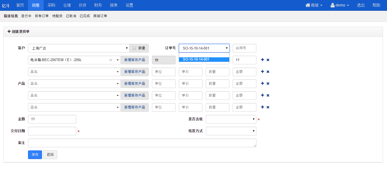Select SO-15-10-14-001 from the order list
This screenshot has height=169, width=387.
[204, 59]
